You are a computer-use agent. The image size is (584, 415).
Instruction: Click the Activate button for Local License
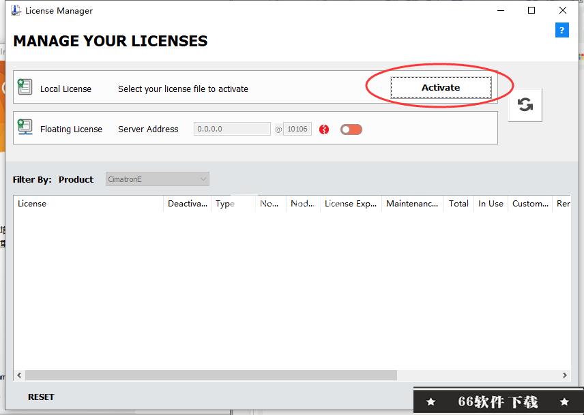tap(441, 88)
